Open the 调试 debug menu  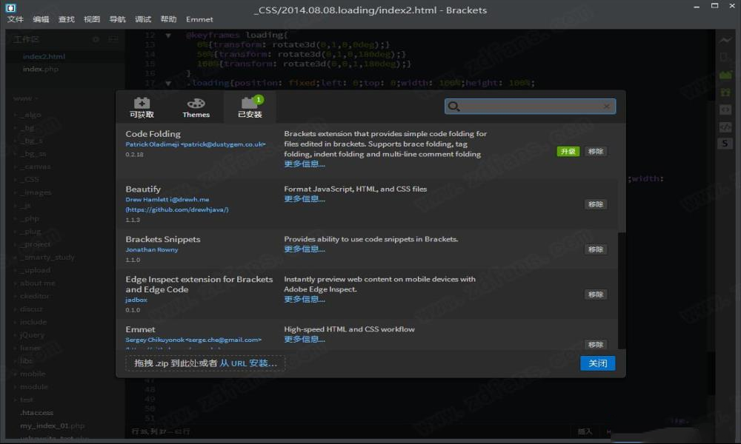[143, 19]
